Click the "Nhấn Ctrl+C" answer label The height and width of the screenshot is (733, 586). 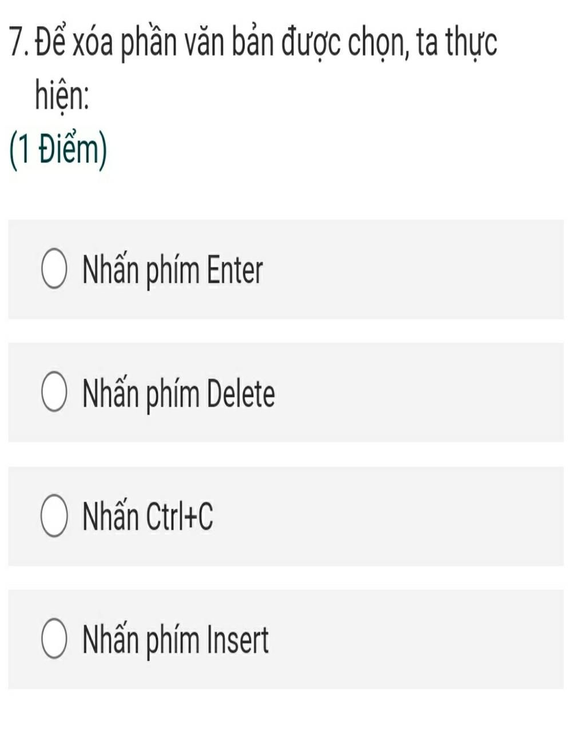[148, 517]
